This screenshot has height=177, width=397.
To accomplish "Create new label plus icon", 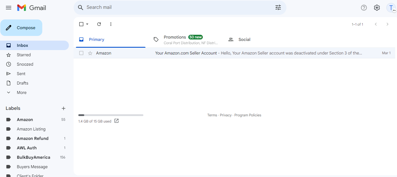I will 64,108.
